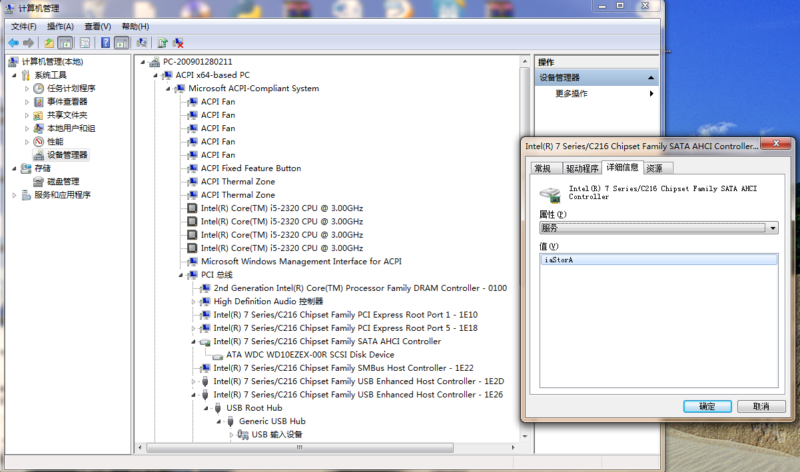Screen dimensions: 800x472
Task: Click the 取消 button in the dialog
Action: (761, 406)
